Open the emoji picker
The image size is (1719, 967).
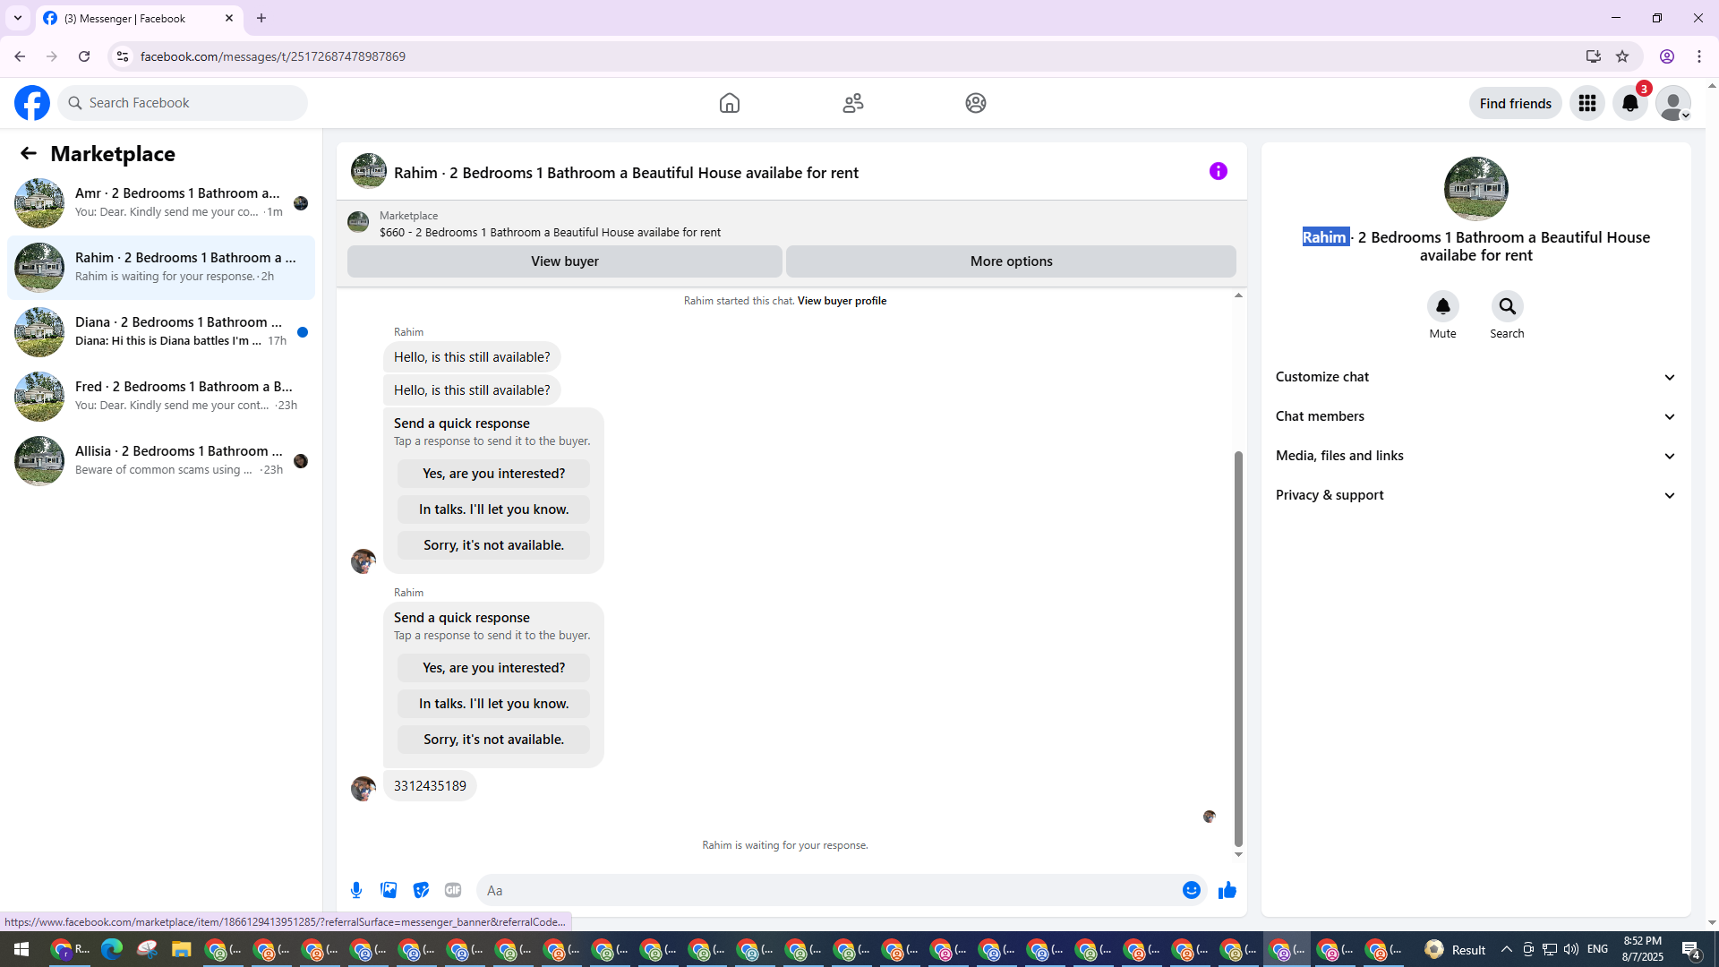[x=1192, y=890]
